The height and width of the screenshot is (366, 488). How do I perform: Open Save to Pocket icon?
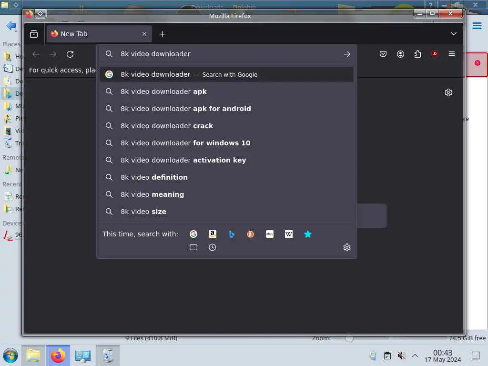click(x=383, y=54)
